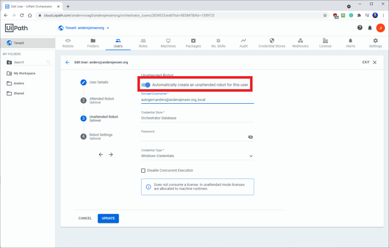
Task: Open the Roles section
Action: tap(143, 43)
